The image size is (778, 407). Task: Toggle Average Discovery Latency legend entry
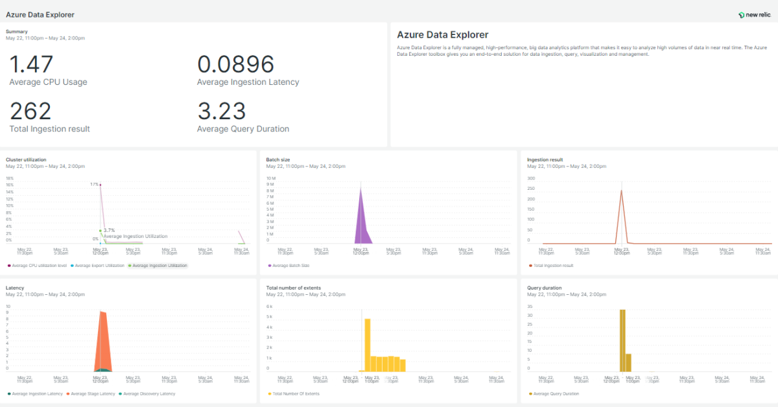[x=147, y=393]
